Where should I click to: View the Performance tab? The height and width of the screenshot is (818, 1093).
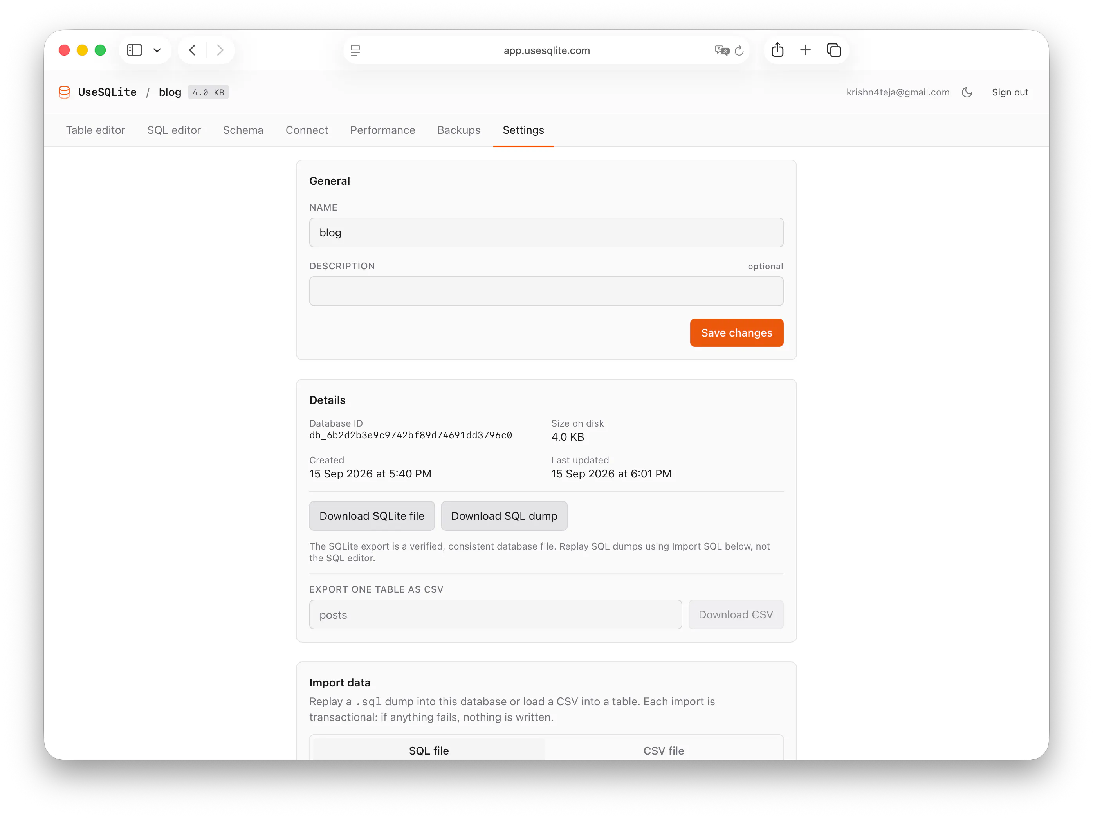point(382,130)
